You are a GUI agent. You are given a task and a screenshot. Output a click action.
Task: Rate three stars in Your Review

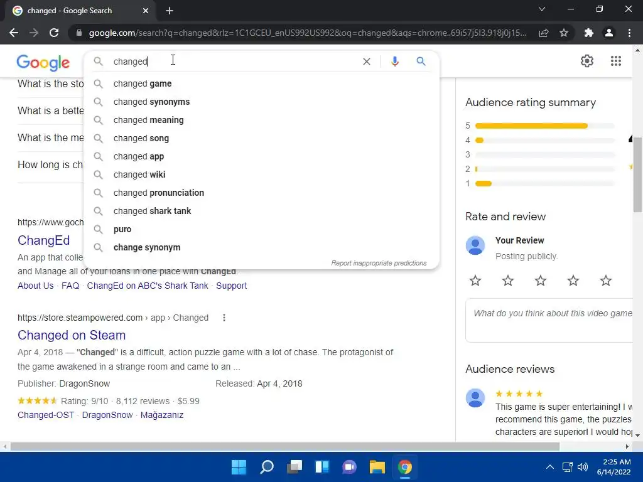pyautogui.click(x=541, y=281)
